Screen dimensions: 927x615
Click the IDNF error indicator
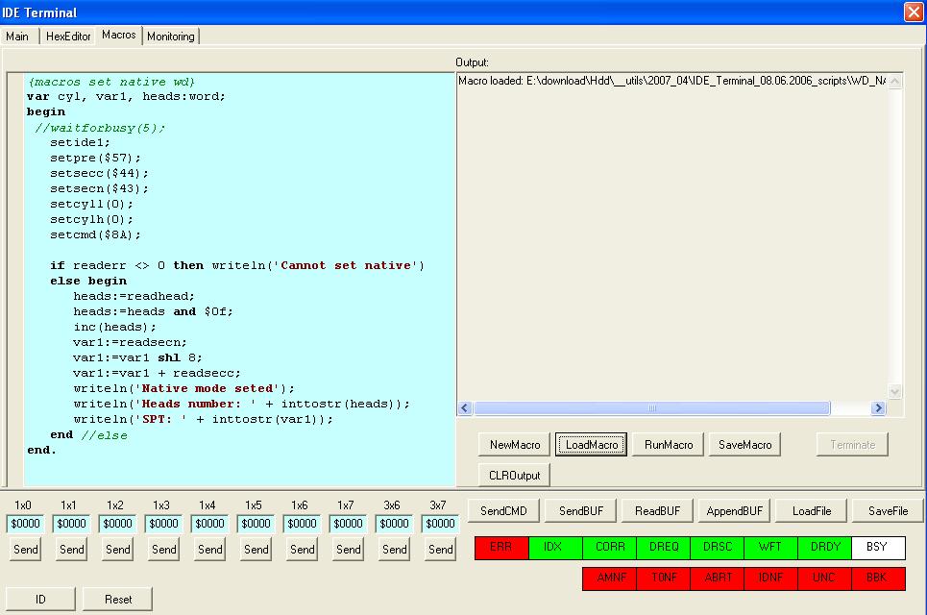pyautogui.click(x=771, y=578)
